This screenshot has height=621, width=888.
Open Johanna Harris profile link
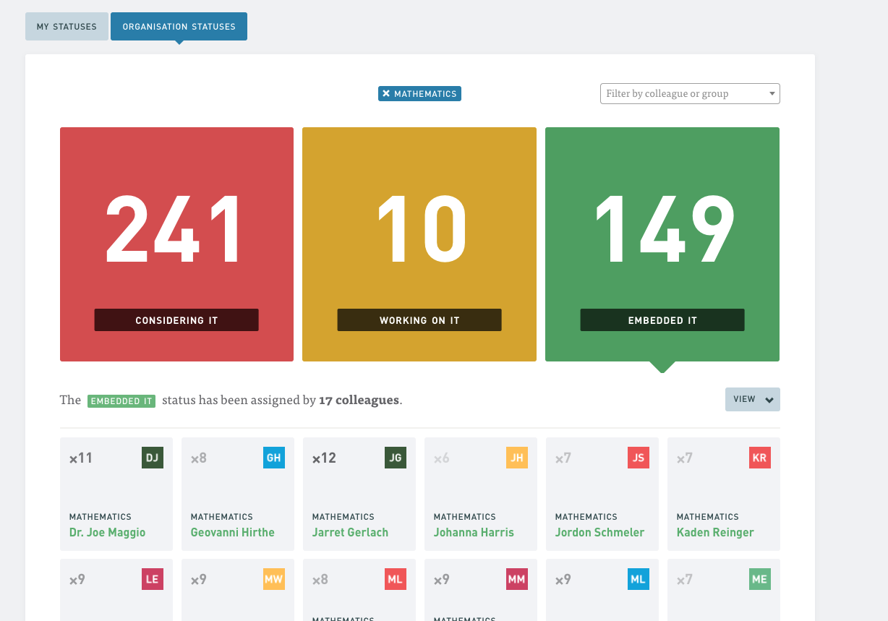474,533
